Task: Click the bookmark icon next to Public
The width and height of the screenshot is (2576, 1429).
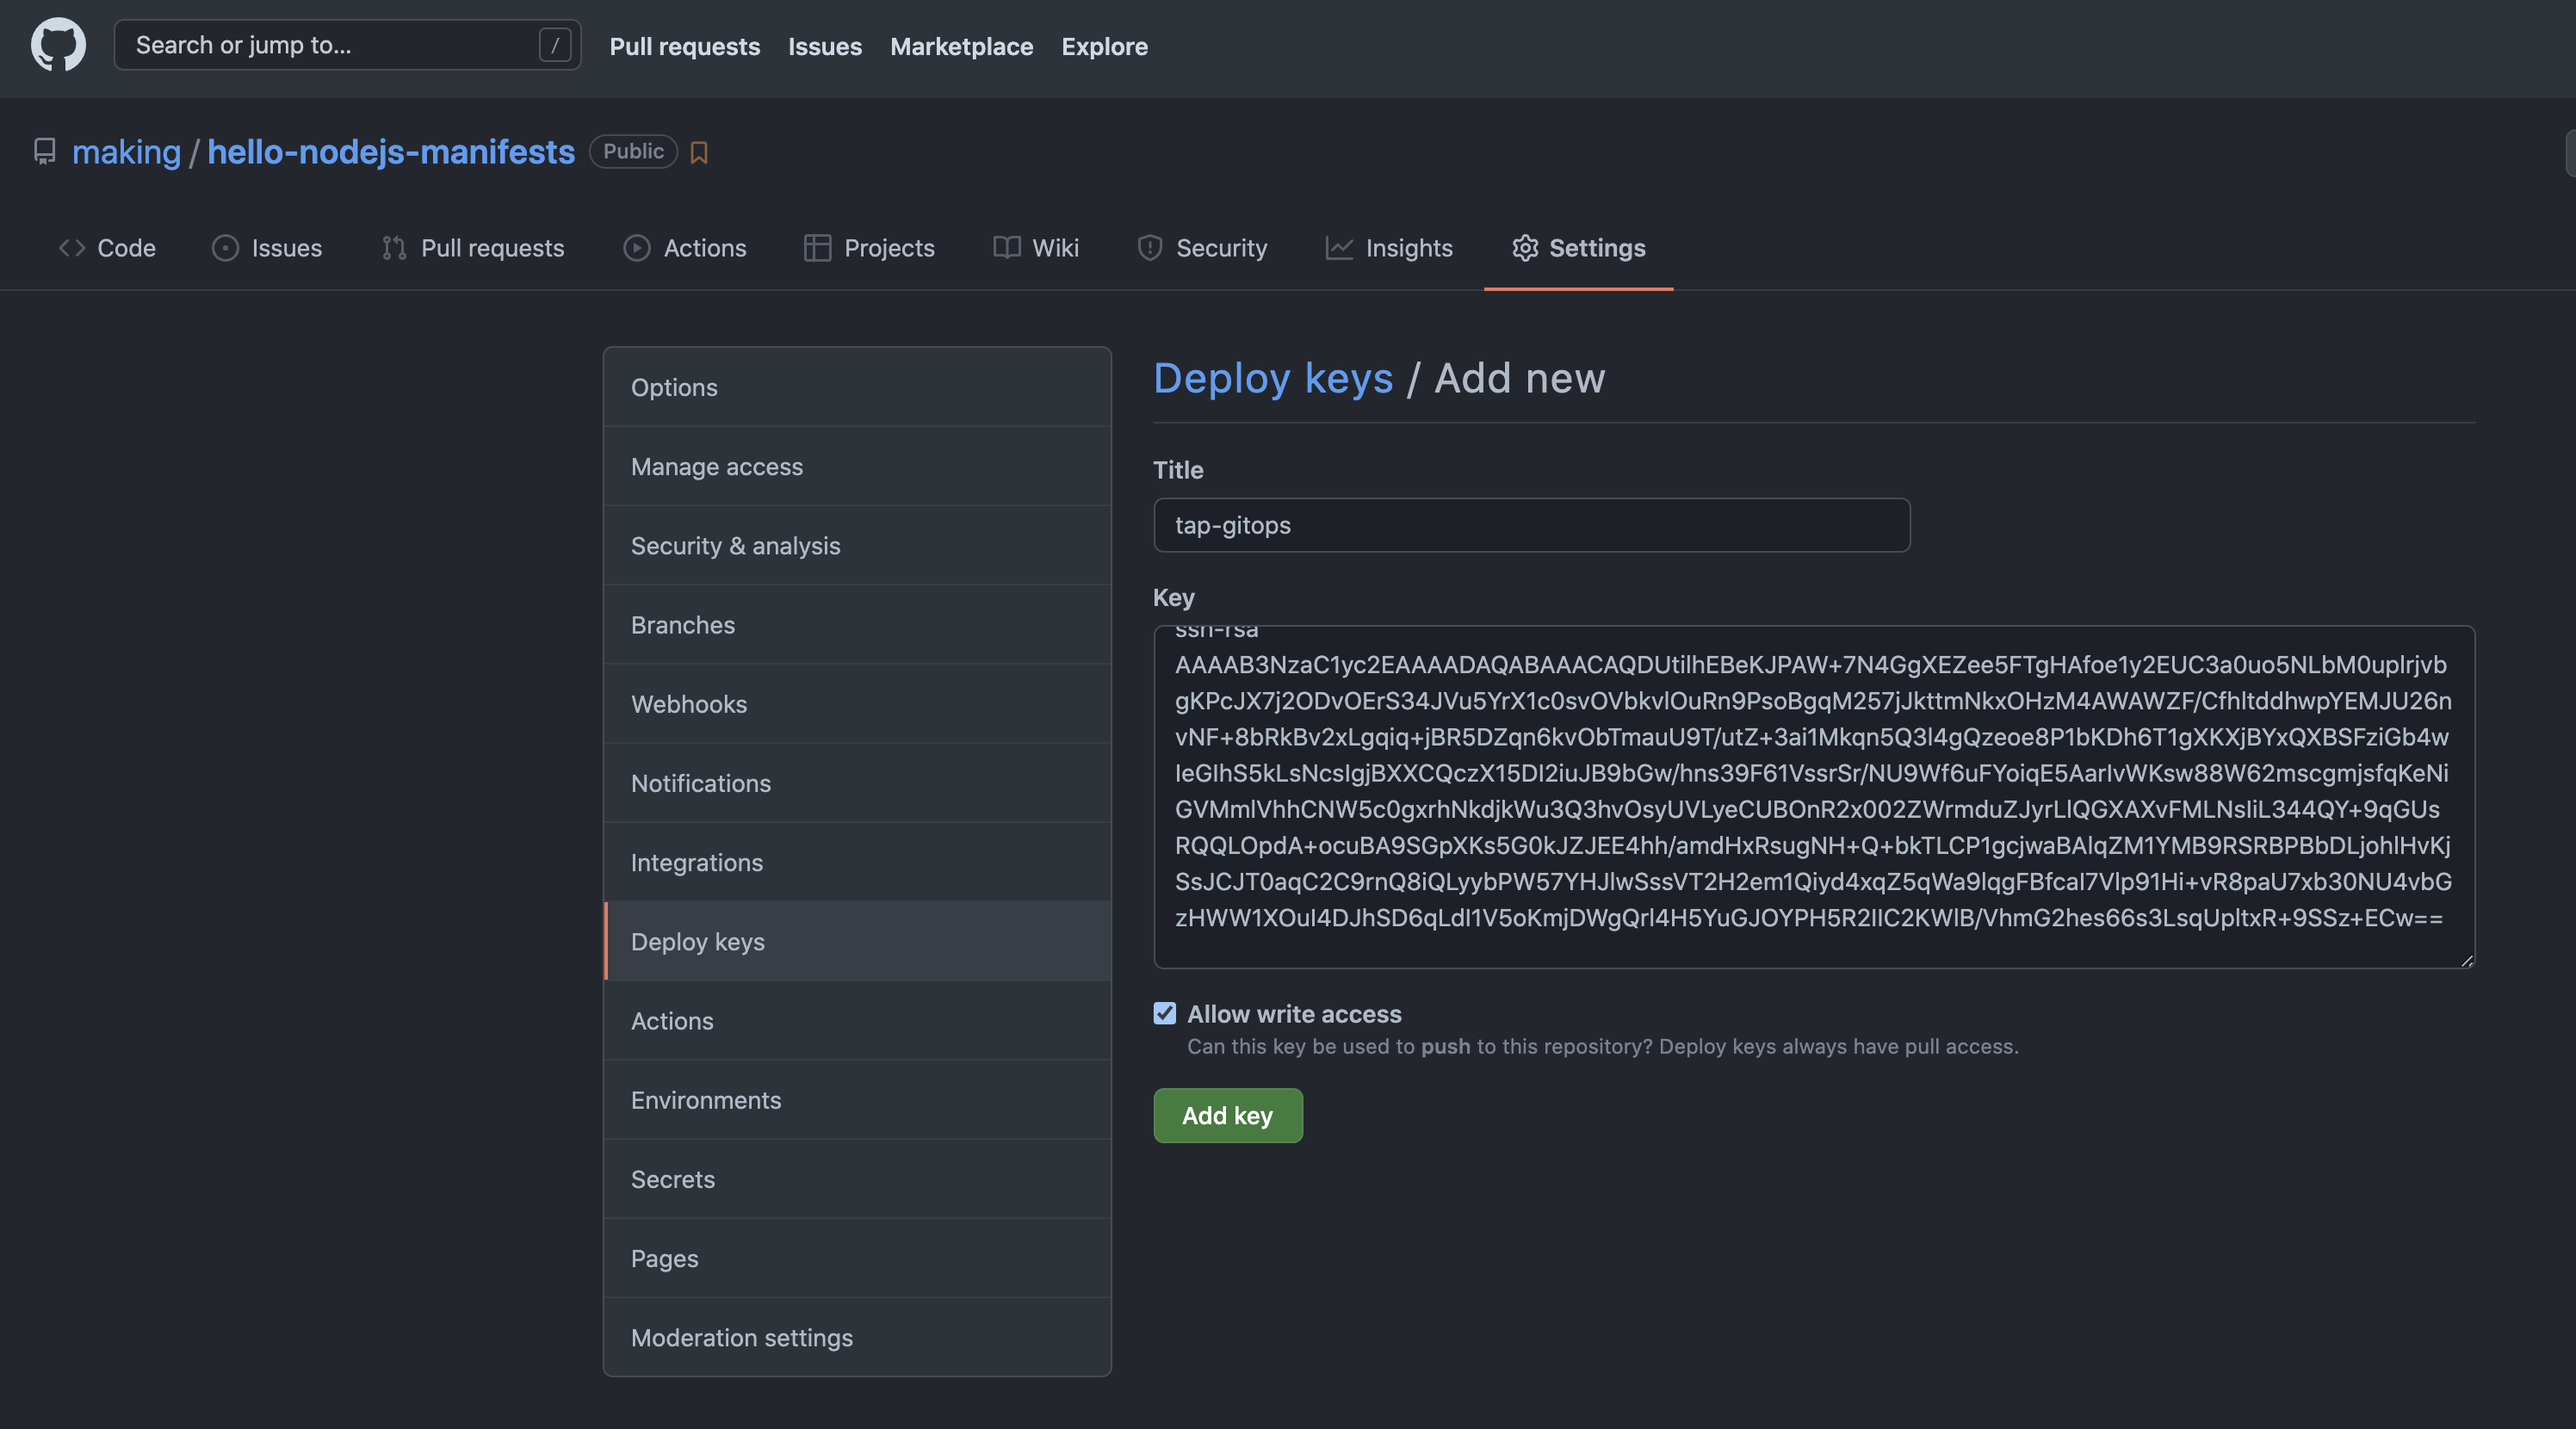Action: pyautogui.click(x=699, y=153)
